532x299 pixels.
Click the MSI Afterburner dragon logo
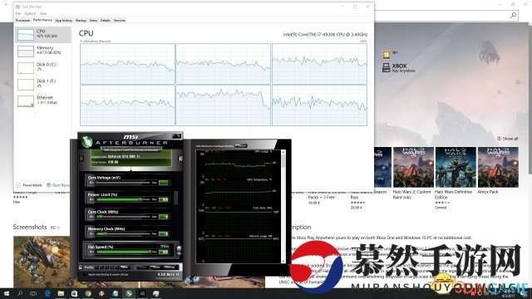pos(86,141)
